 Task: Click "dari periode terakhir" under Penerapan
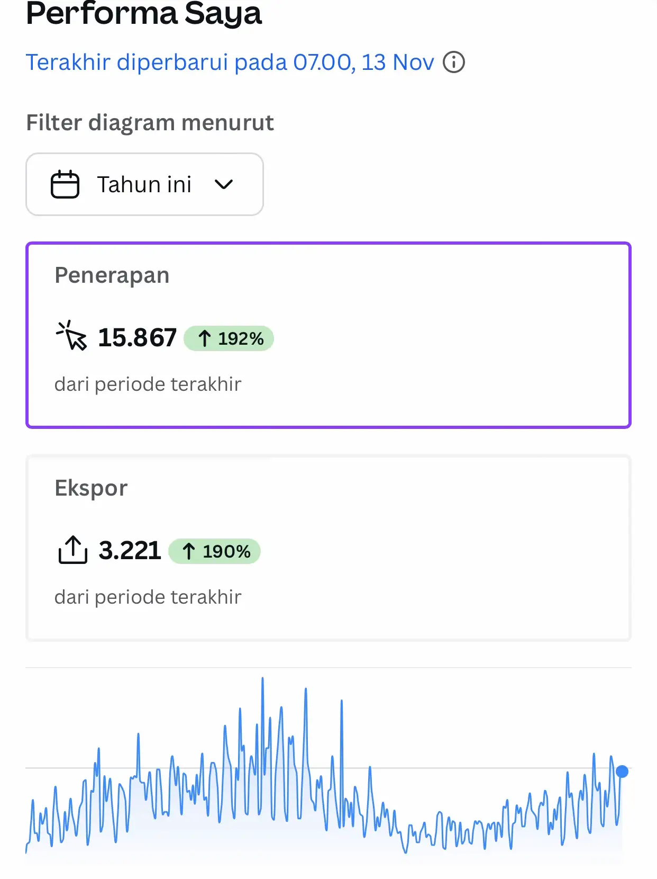(x=148, y=384)
